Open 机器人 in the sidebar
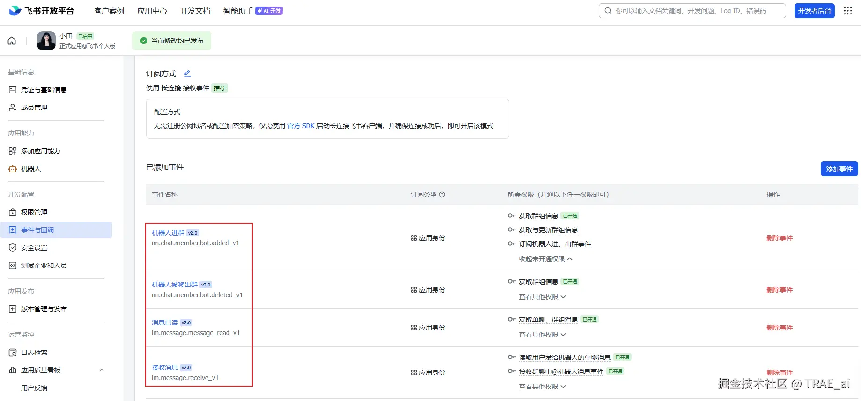This screenshot has height=401, width=861. pyautogui.click(x=31, y=169)
